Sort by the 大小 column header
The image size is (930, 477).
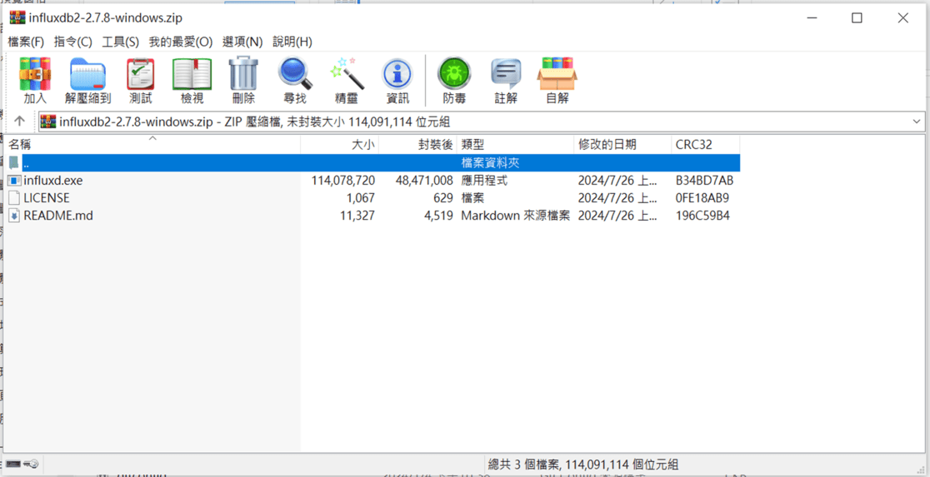pos(340,145)
